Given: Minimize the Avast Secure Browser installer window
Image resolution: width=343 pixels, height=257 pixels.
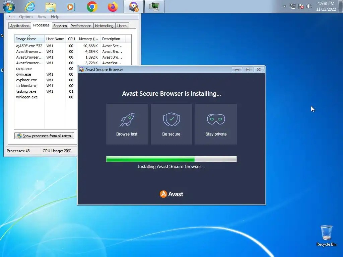Looking at the screenshot, I should 237,70.
